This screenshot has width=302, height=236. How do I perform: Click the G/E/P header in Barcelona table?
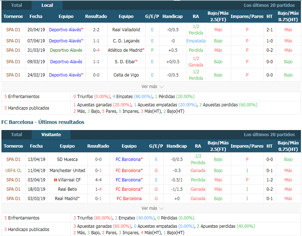[x=156, y=146]
